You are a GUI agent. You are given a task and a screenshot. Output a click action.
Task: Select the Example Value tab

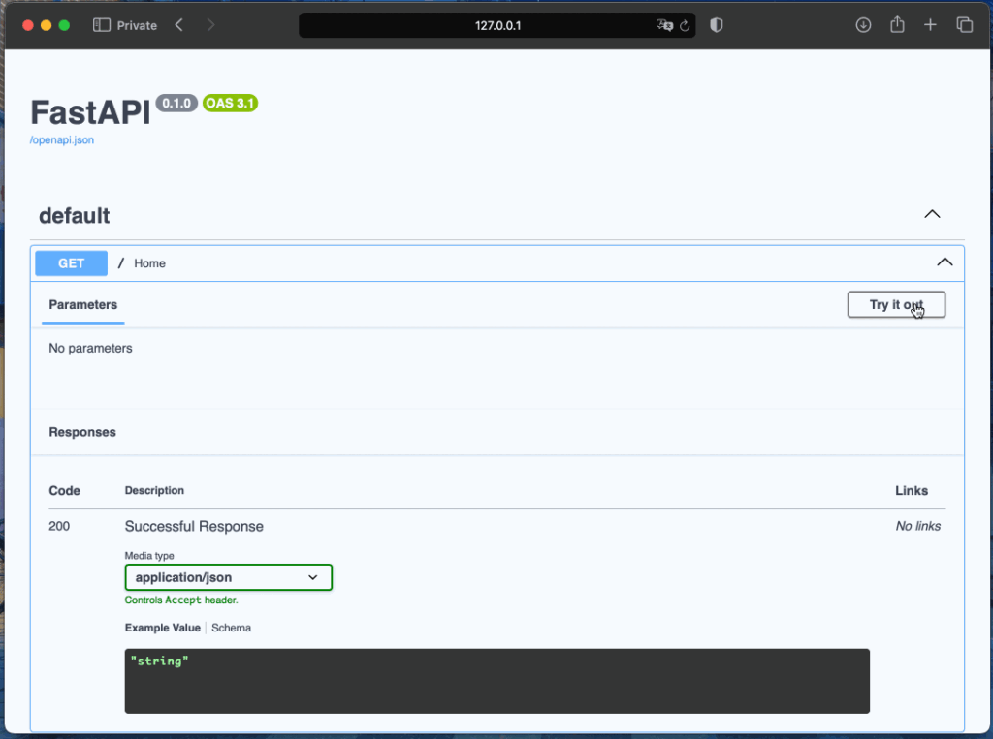[163, 628]
